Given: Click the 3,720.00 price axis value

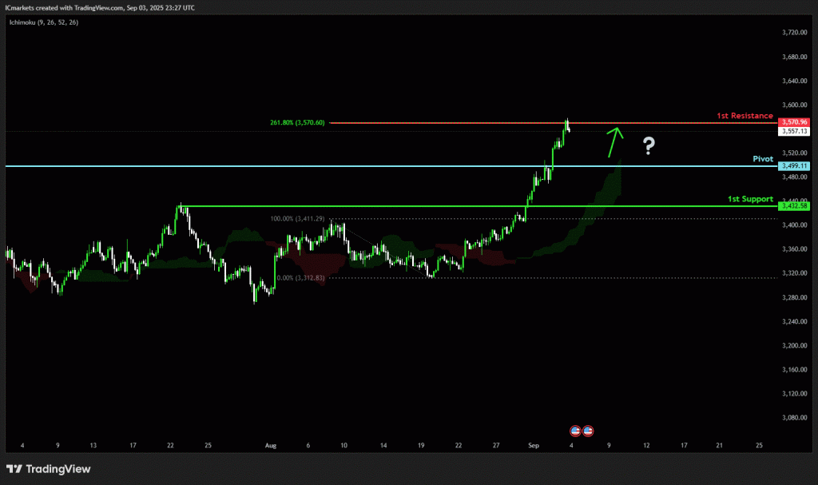Looking at the screenshot, I should (795, 33).
